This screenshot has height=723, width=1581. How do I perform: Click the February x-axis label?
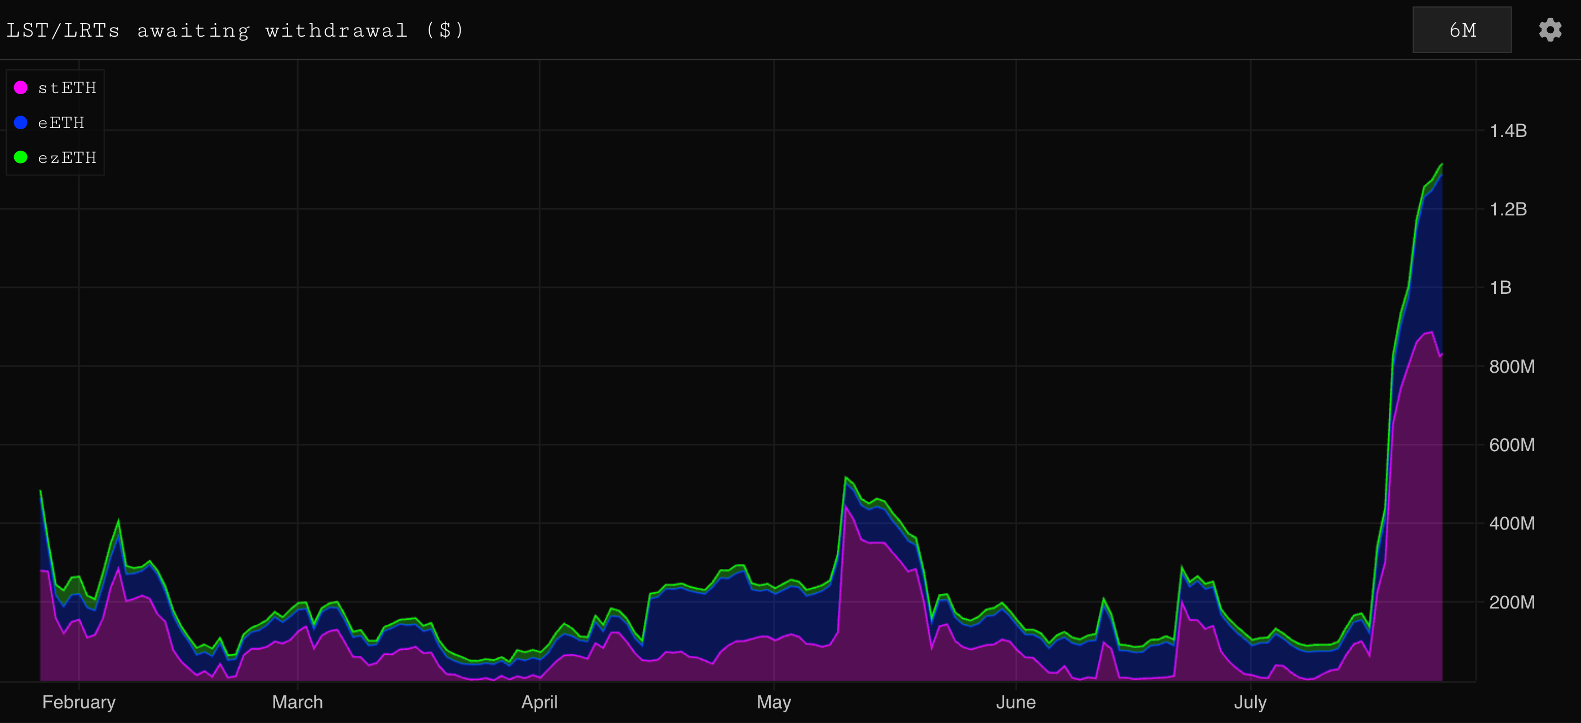(x=78, y=702)
